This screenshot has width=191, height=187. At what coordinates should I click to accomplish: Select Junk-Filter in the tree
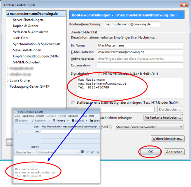pyautogui.click(x=21, y=38)
